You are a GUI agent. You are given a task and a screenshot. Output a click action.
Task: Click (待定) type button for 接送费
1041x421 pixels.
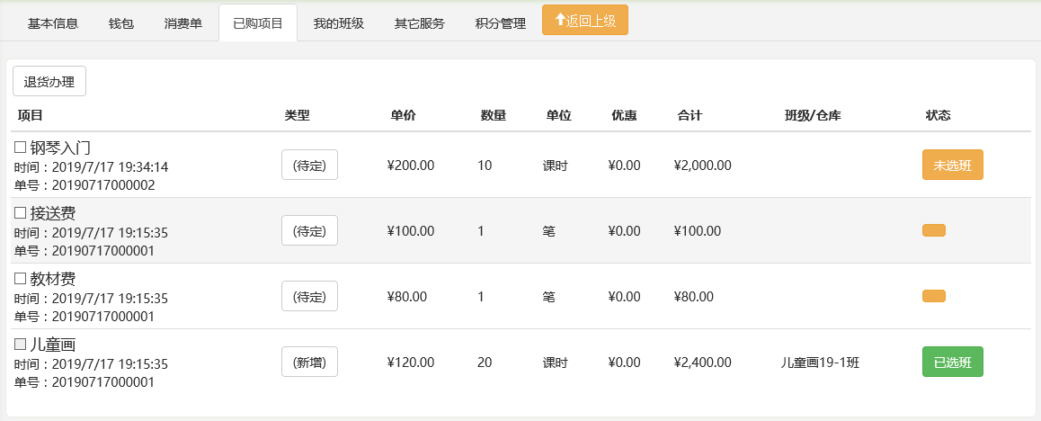point(310,230)
